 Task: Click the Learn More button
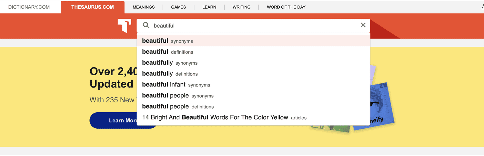coord(124,120)
